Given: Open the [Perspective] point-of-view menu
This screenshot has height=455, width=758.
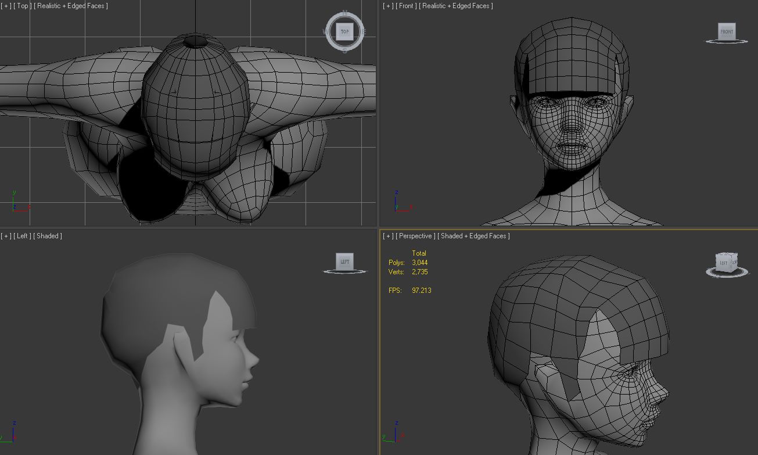Looking at the screenshot, I should coord(415,236).
